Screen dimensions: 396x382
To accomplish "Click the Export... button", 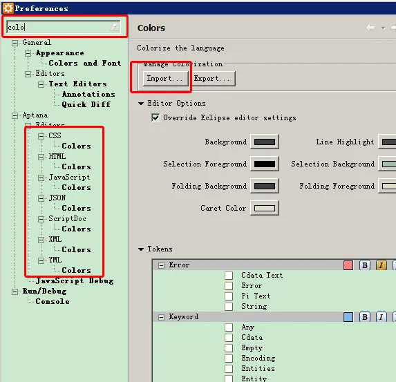I will 212,79.
